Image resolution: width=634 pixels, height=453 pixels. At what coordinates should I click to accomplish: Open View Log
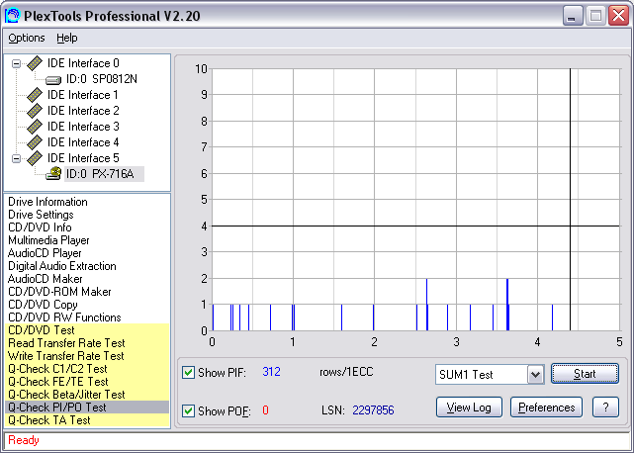coord(469,408)
